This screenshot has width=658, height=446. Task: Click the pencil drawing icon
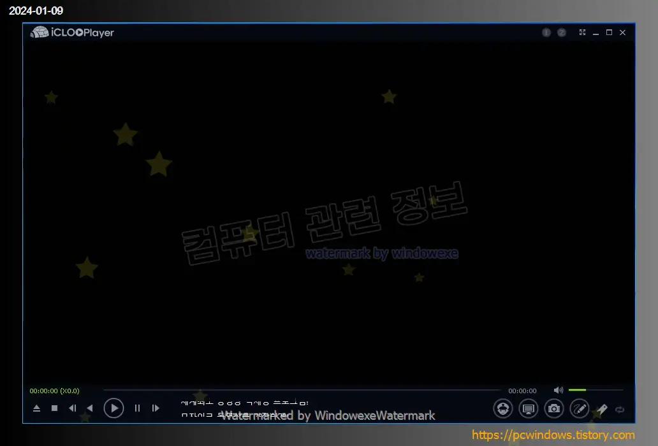tap(580, 408)
